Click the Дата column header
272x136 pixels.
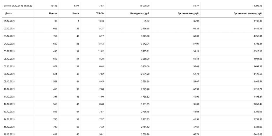(x=8, y=13)
